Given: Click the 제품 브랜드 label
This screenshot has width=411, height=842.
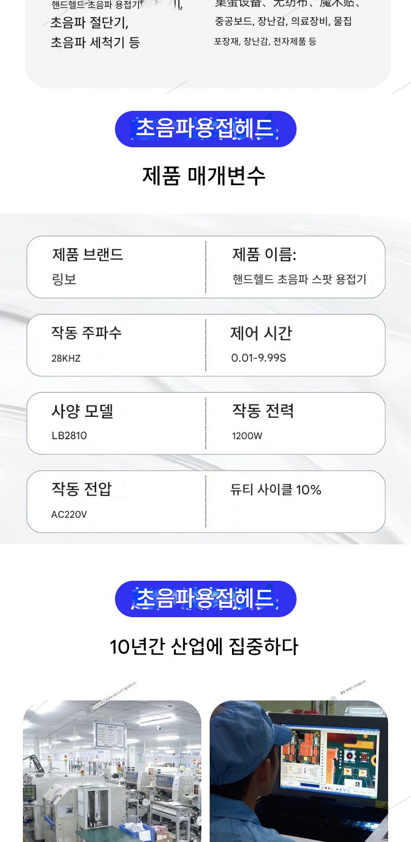Looking at the screenshot, I should tap(87, 254).
